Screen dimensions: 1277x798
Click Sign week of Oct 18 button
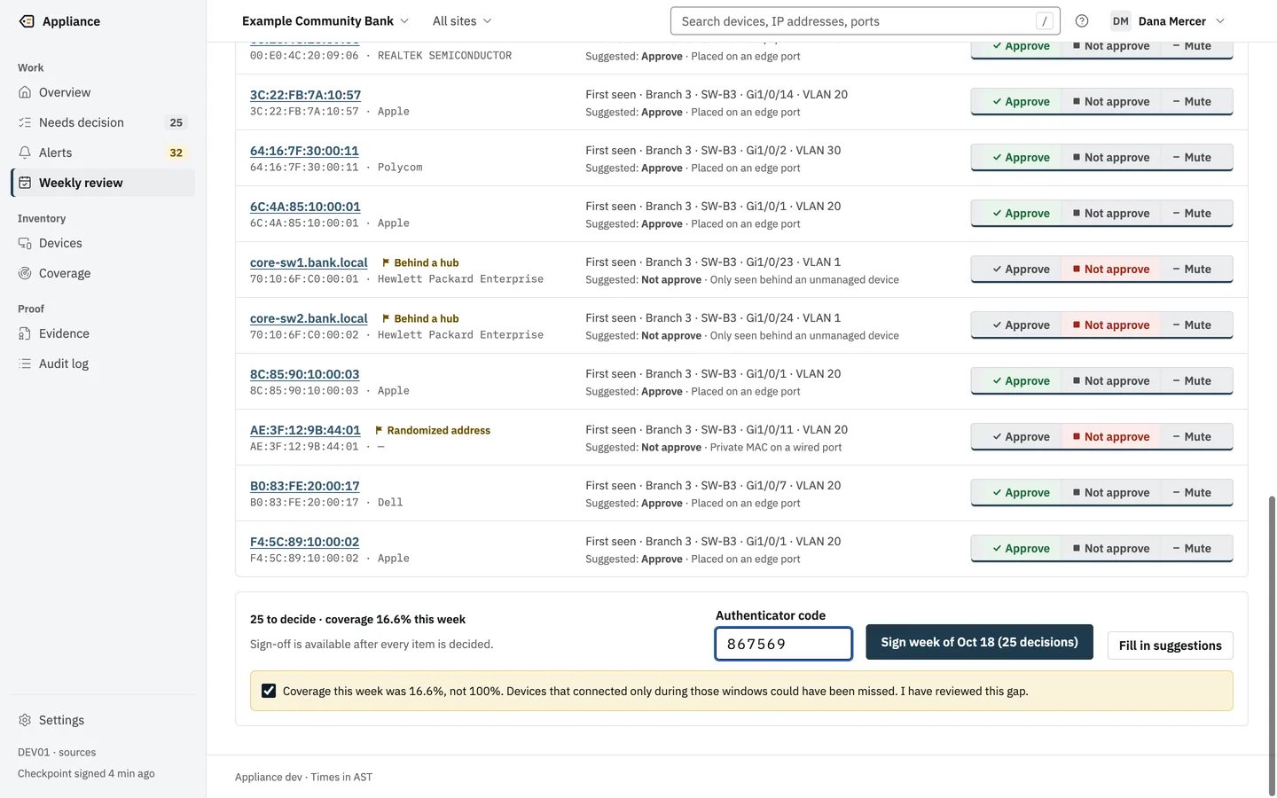(x=979, y=642)
